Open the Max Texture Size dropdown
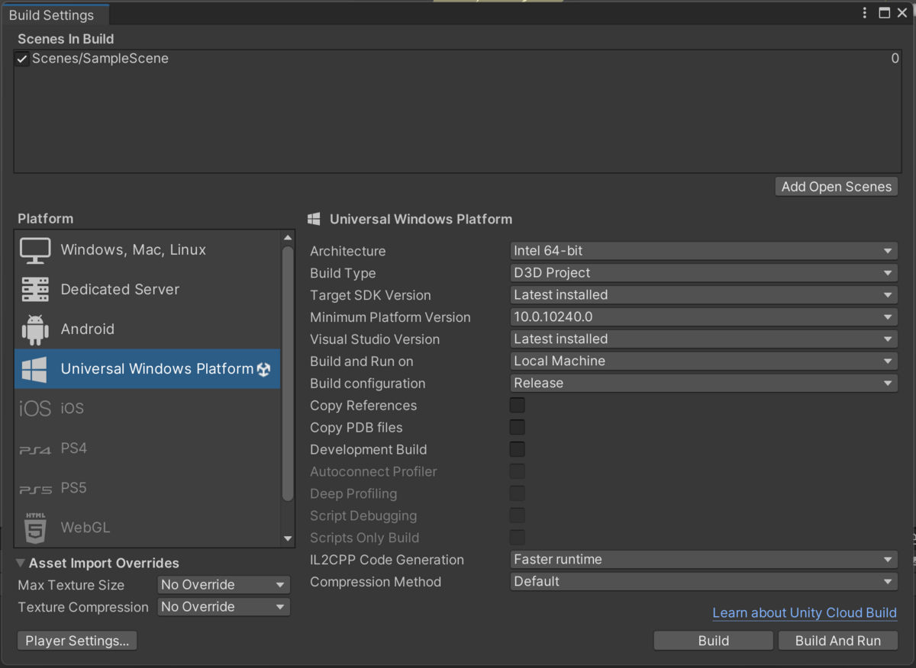This screenshot has width=916, height=668. 224,585
